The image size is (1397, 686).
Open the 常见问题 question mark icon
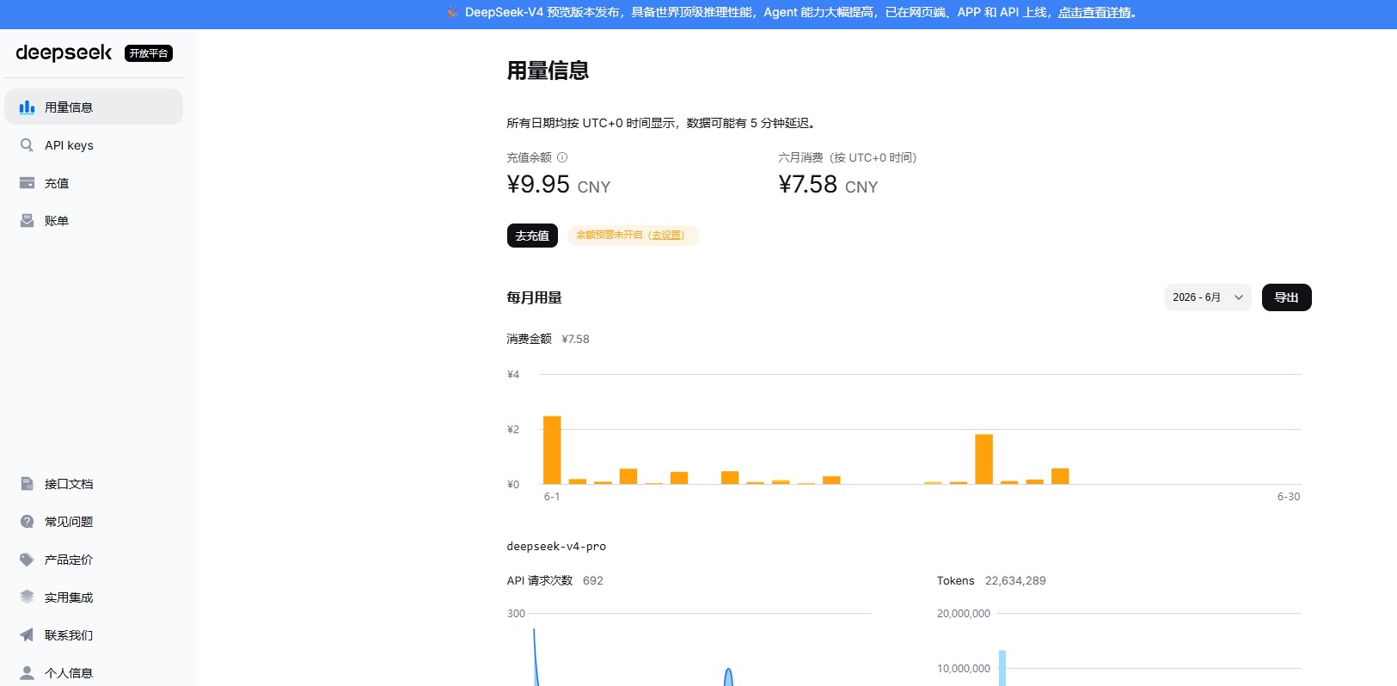[27, 522]
